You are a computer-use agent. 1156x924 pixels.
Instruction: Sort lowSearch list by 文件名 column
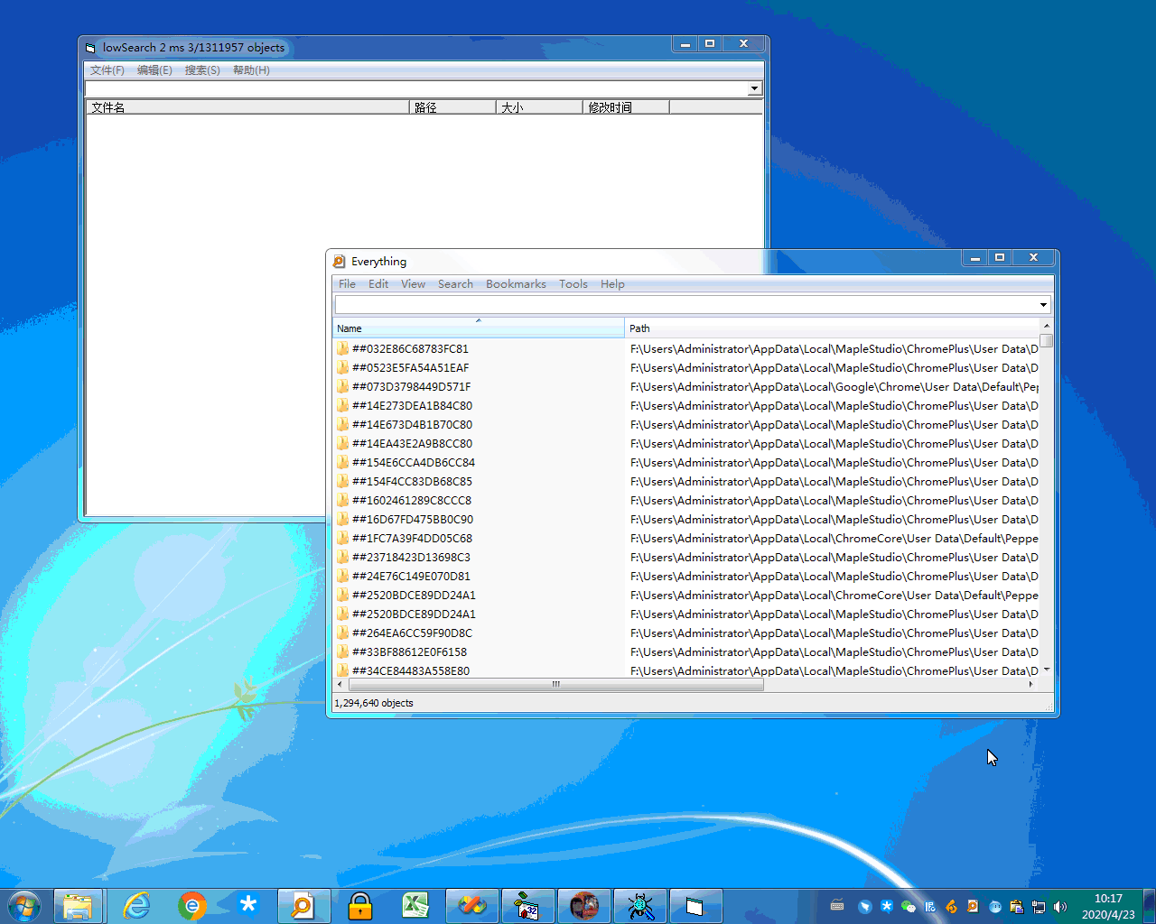coord(247,107)
